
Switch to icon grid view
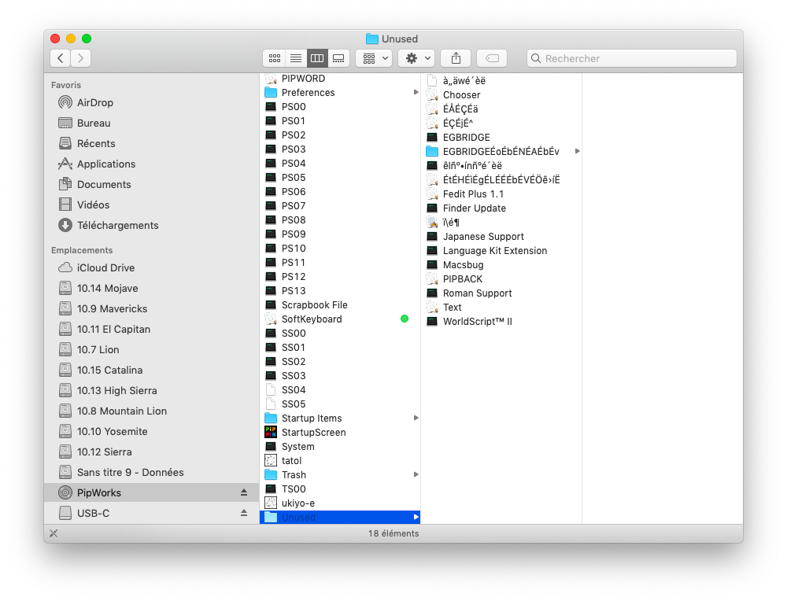[275, 58]
